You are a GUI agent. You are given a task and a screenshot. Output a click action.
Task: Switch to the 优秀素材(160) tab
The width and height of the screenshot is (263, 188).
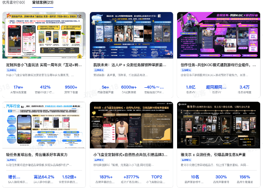(x=14, y=2)
